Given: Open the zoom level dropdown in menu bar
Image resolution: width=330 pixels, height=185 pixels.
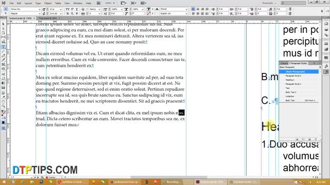Looking at the screenshot, I should (114, 3).
